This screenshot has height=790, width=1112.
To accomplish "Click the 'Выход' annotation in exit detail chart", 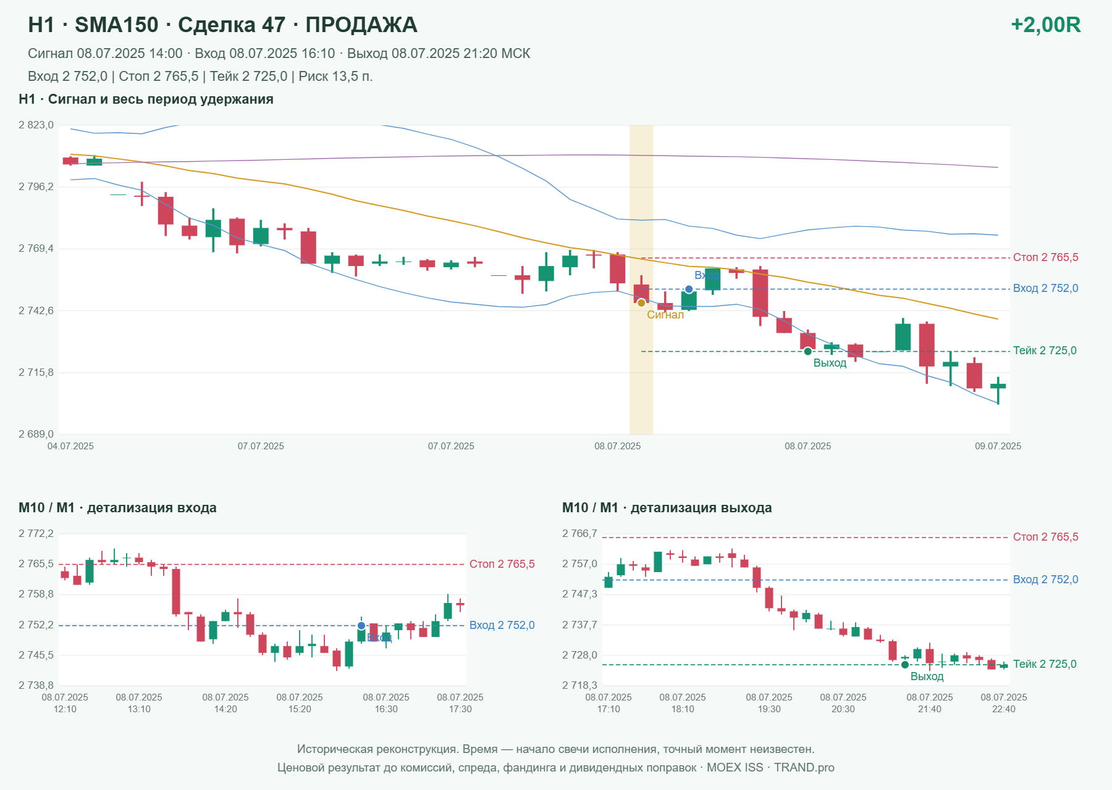I will tap(927, 676).
